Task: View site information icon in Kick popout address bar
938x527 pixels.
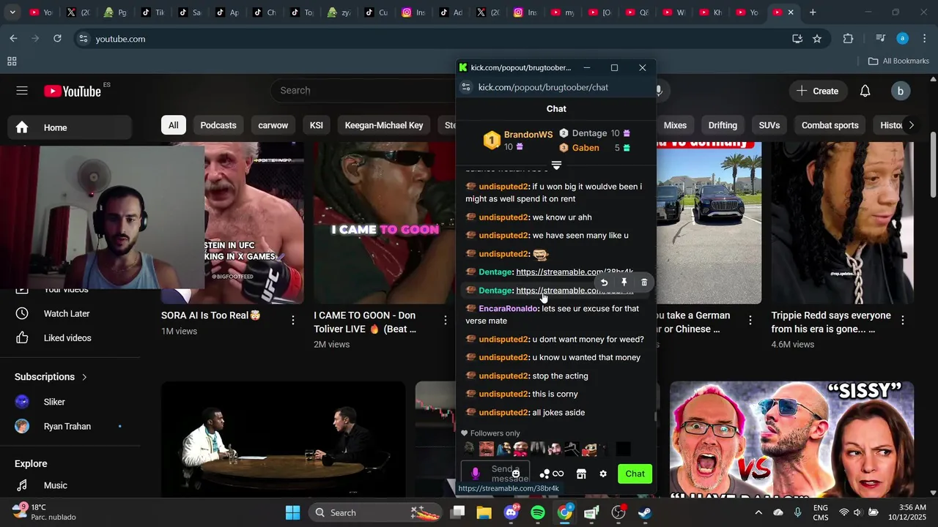Action: [x=465, y=87]
